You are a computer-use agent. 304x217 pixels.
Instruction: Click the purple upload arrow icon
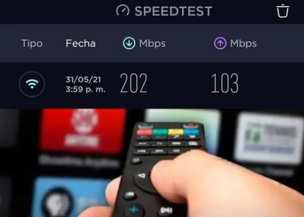click(x=220, y=43)
